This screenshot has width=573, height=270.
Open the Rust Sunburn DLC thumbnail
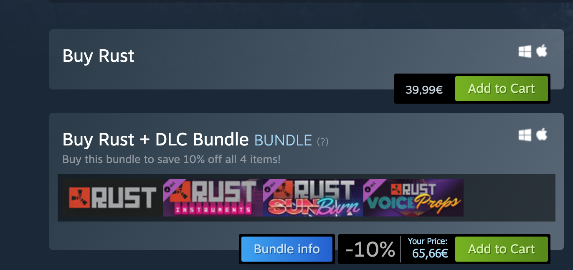click(x=313, y=198)
